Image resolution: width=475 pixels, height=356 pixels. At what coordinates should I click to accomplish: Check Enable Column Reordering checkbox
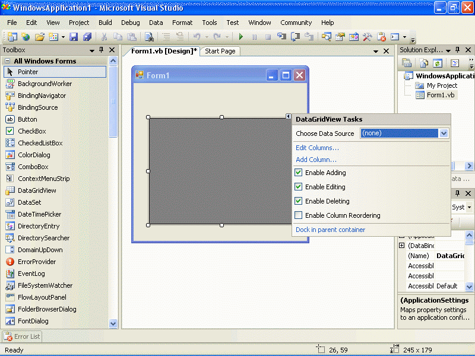[299, 215]
